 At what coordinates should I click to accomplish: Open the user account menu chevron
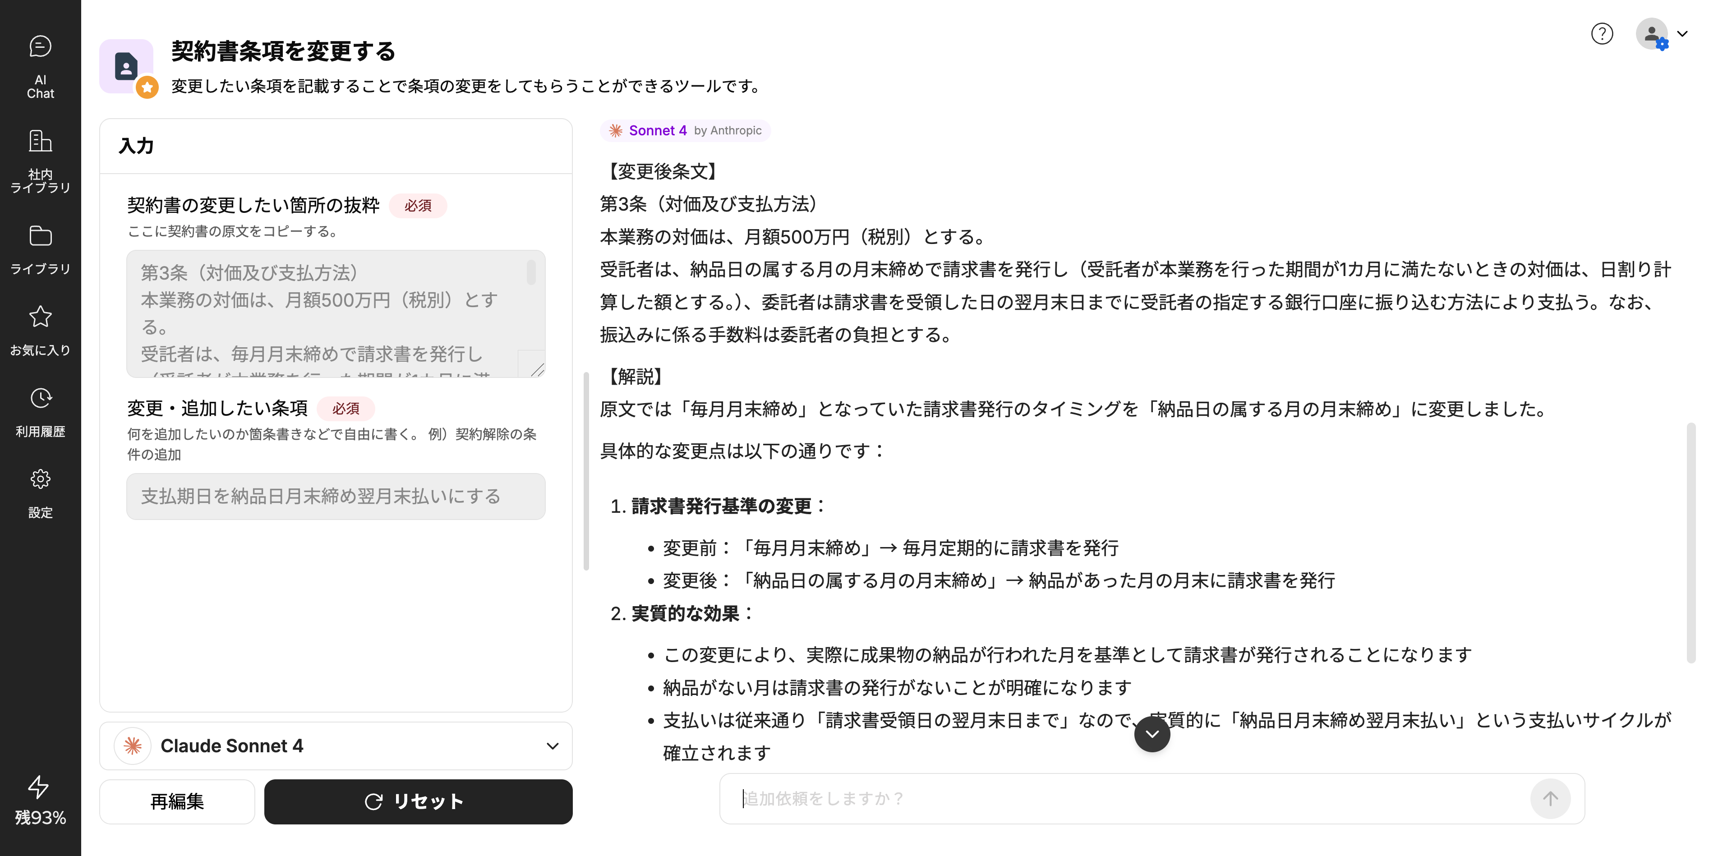click(1682, 34)
